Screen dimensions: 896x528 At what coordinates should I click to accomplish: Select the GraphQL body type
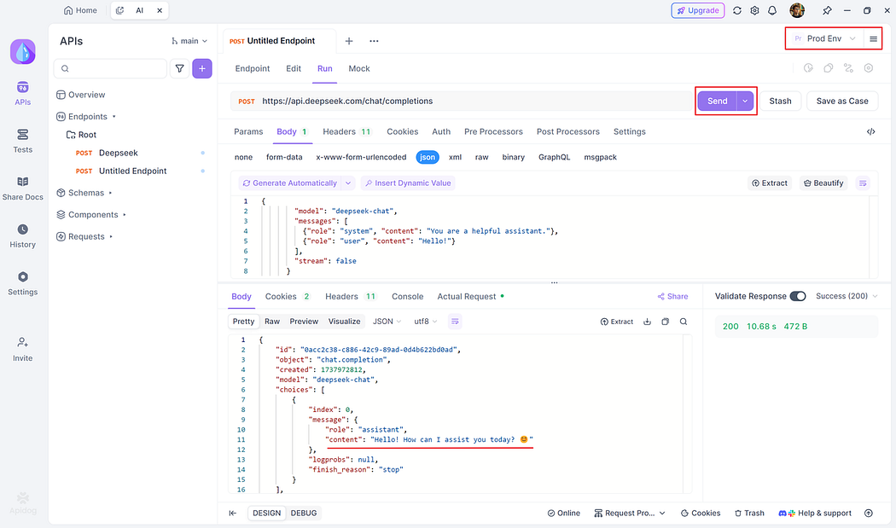555,157
